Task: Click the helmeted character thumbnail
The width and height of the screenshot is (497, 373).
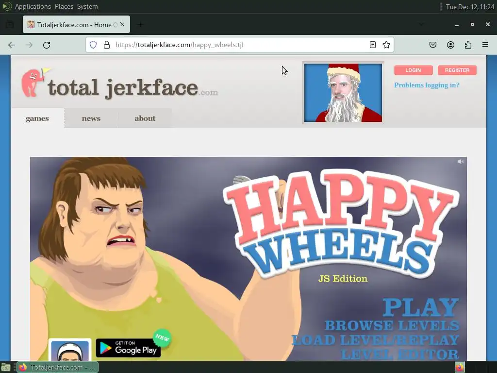Action: (70, 350)
